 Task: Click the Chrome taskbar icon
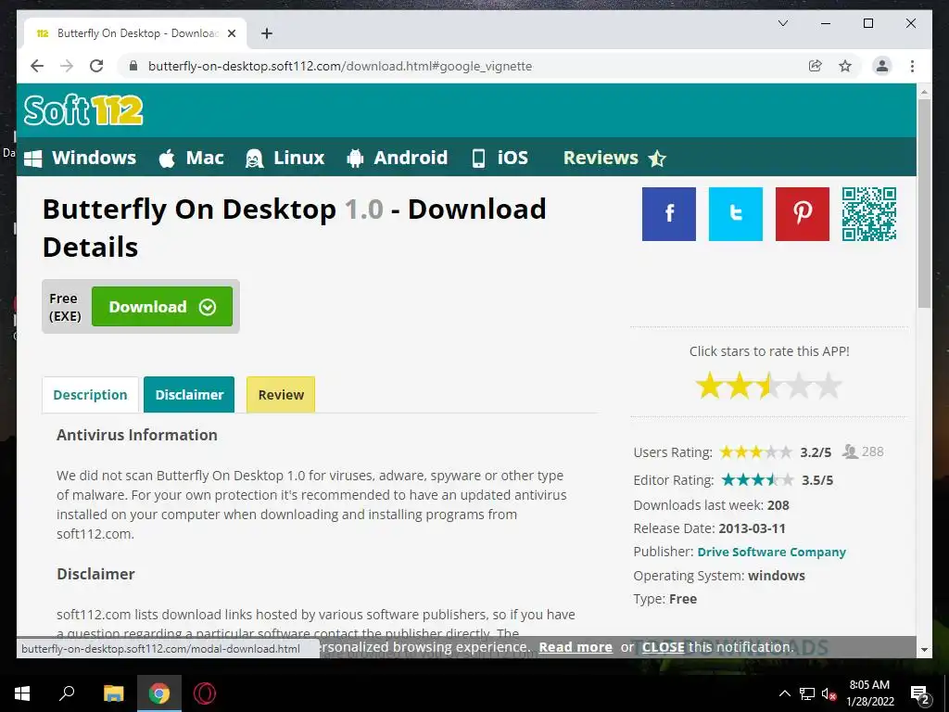click(159, 693)
